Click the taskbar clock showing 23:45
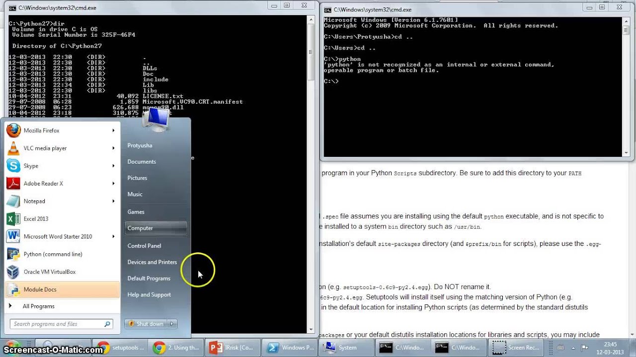This screenshot has width=636, height=357. click(610, 348)
